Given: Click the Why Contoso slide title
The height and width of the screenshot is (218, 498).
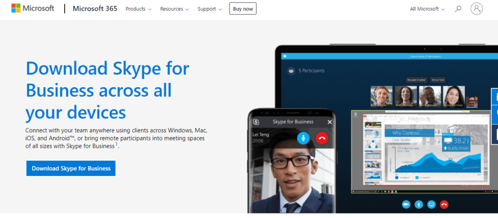Looking at the screenshot, I should coord(406,133).
